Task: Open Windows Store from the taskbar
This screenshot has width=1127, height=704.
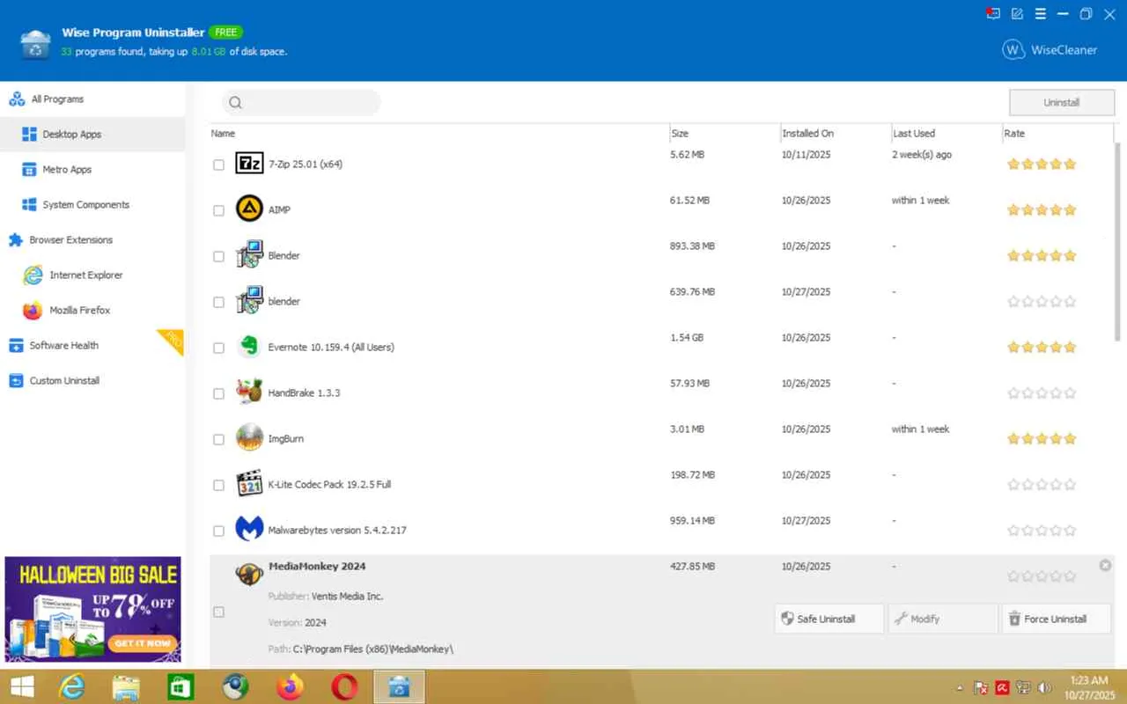Action: click(x=180, y=686)
